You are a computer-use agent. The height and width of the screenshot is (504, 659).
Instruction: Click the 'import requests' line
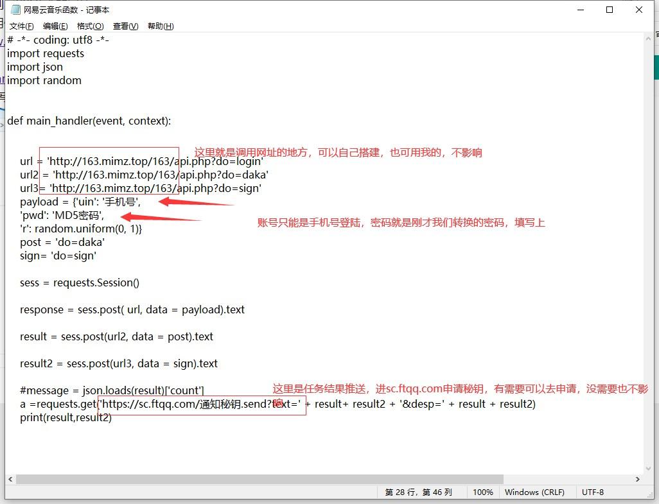(x=46, y=53)
